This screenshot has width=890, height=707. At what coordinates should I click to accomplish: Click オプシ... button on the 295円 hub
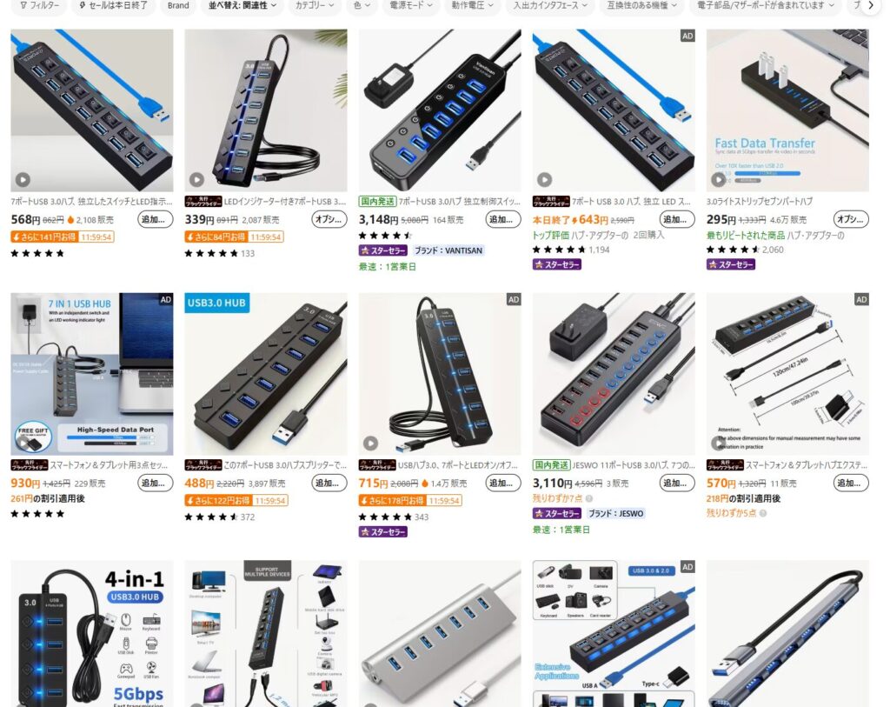pos(851,219)
